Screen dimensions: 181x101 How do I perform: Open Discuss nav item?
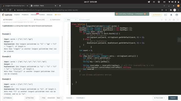[x=49, y=15]
